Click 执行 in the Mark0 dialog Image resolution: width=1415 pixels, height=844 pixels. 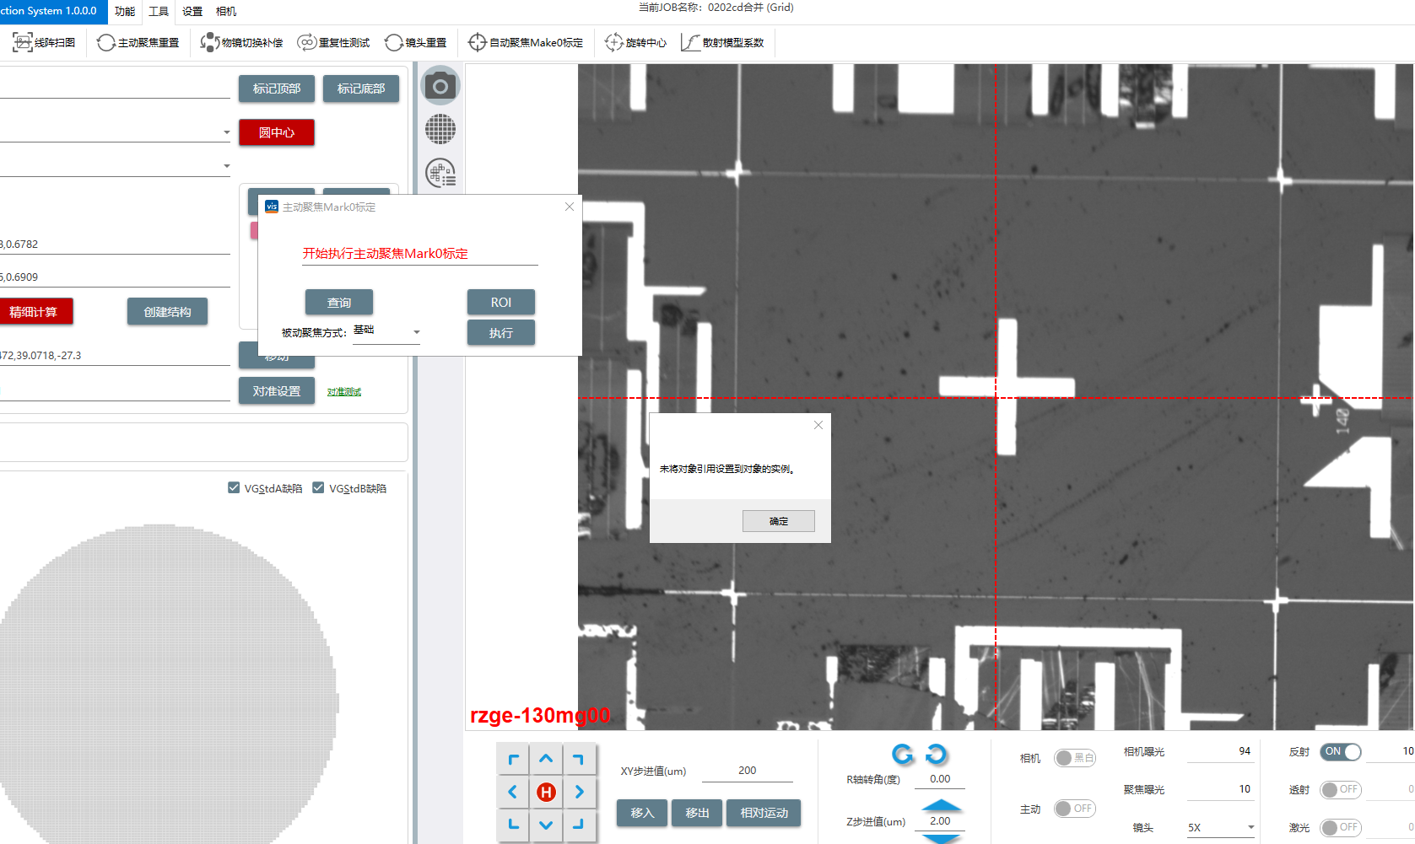[x=501, y=333]
